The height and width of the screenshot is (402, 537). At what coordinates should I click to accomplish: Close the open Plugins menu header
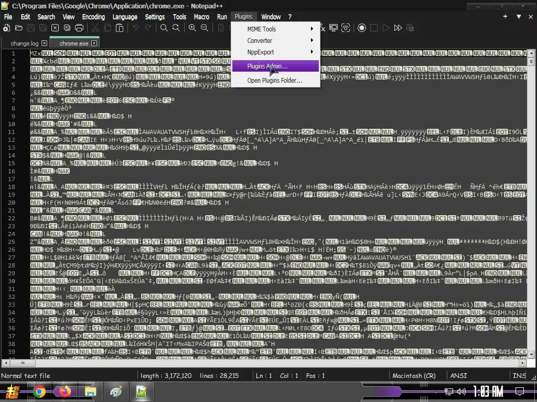point(243,17)
